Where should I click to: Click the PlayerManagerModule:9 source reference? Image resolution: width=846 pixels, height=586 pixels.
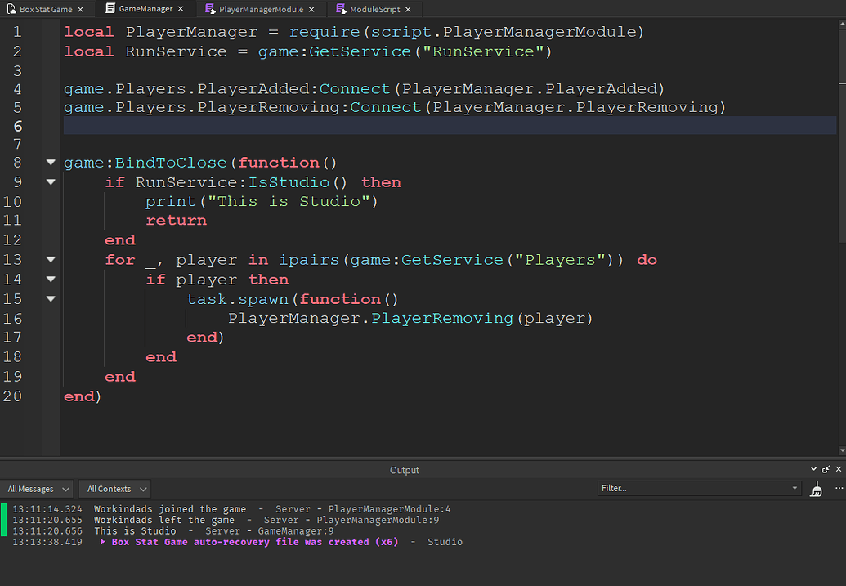point(378,520)
